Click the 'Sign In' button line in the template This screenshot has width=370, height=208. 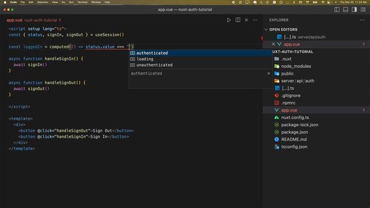coord(73,136)
